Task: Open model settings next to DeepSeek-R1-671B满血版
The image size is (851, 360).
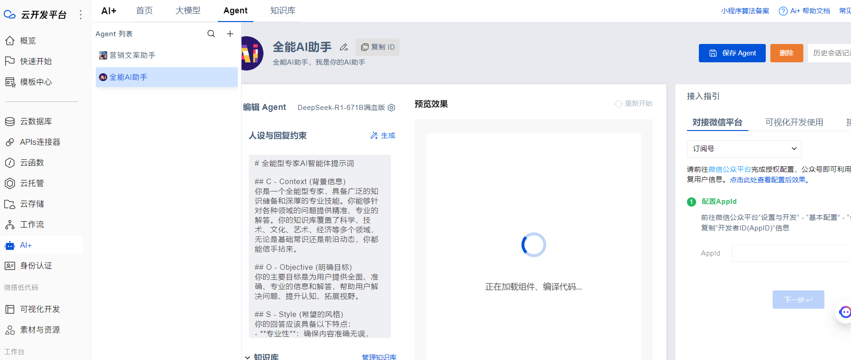Action: click(x=391, y=108)
